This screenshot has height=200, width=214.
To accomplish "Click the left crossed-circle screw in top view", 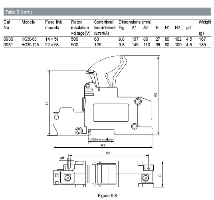I will (67, 178).
